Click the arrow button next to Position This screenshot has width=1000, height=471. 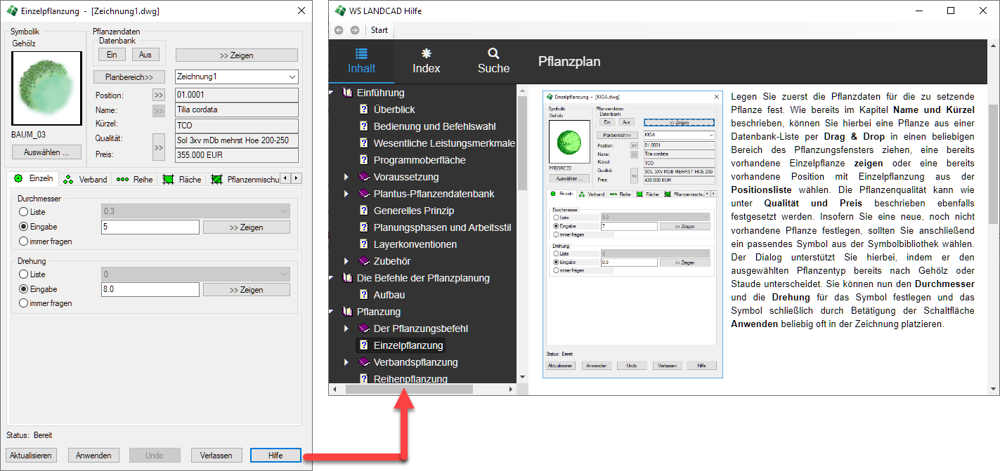pos(159,95)
